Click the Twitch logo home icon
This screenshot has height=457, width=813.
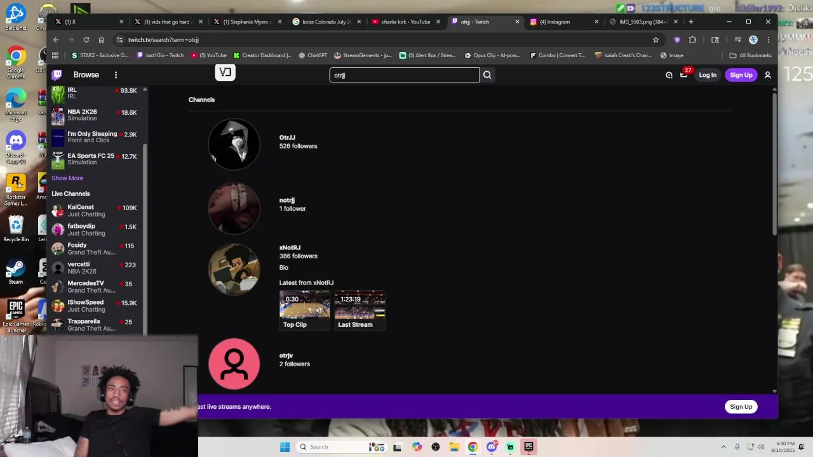(57, 75)
